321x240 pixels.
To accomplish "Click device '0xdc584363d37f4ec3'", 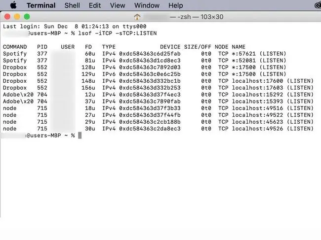I will 150,95.
